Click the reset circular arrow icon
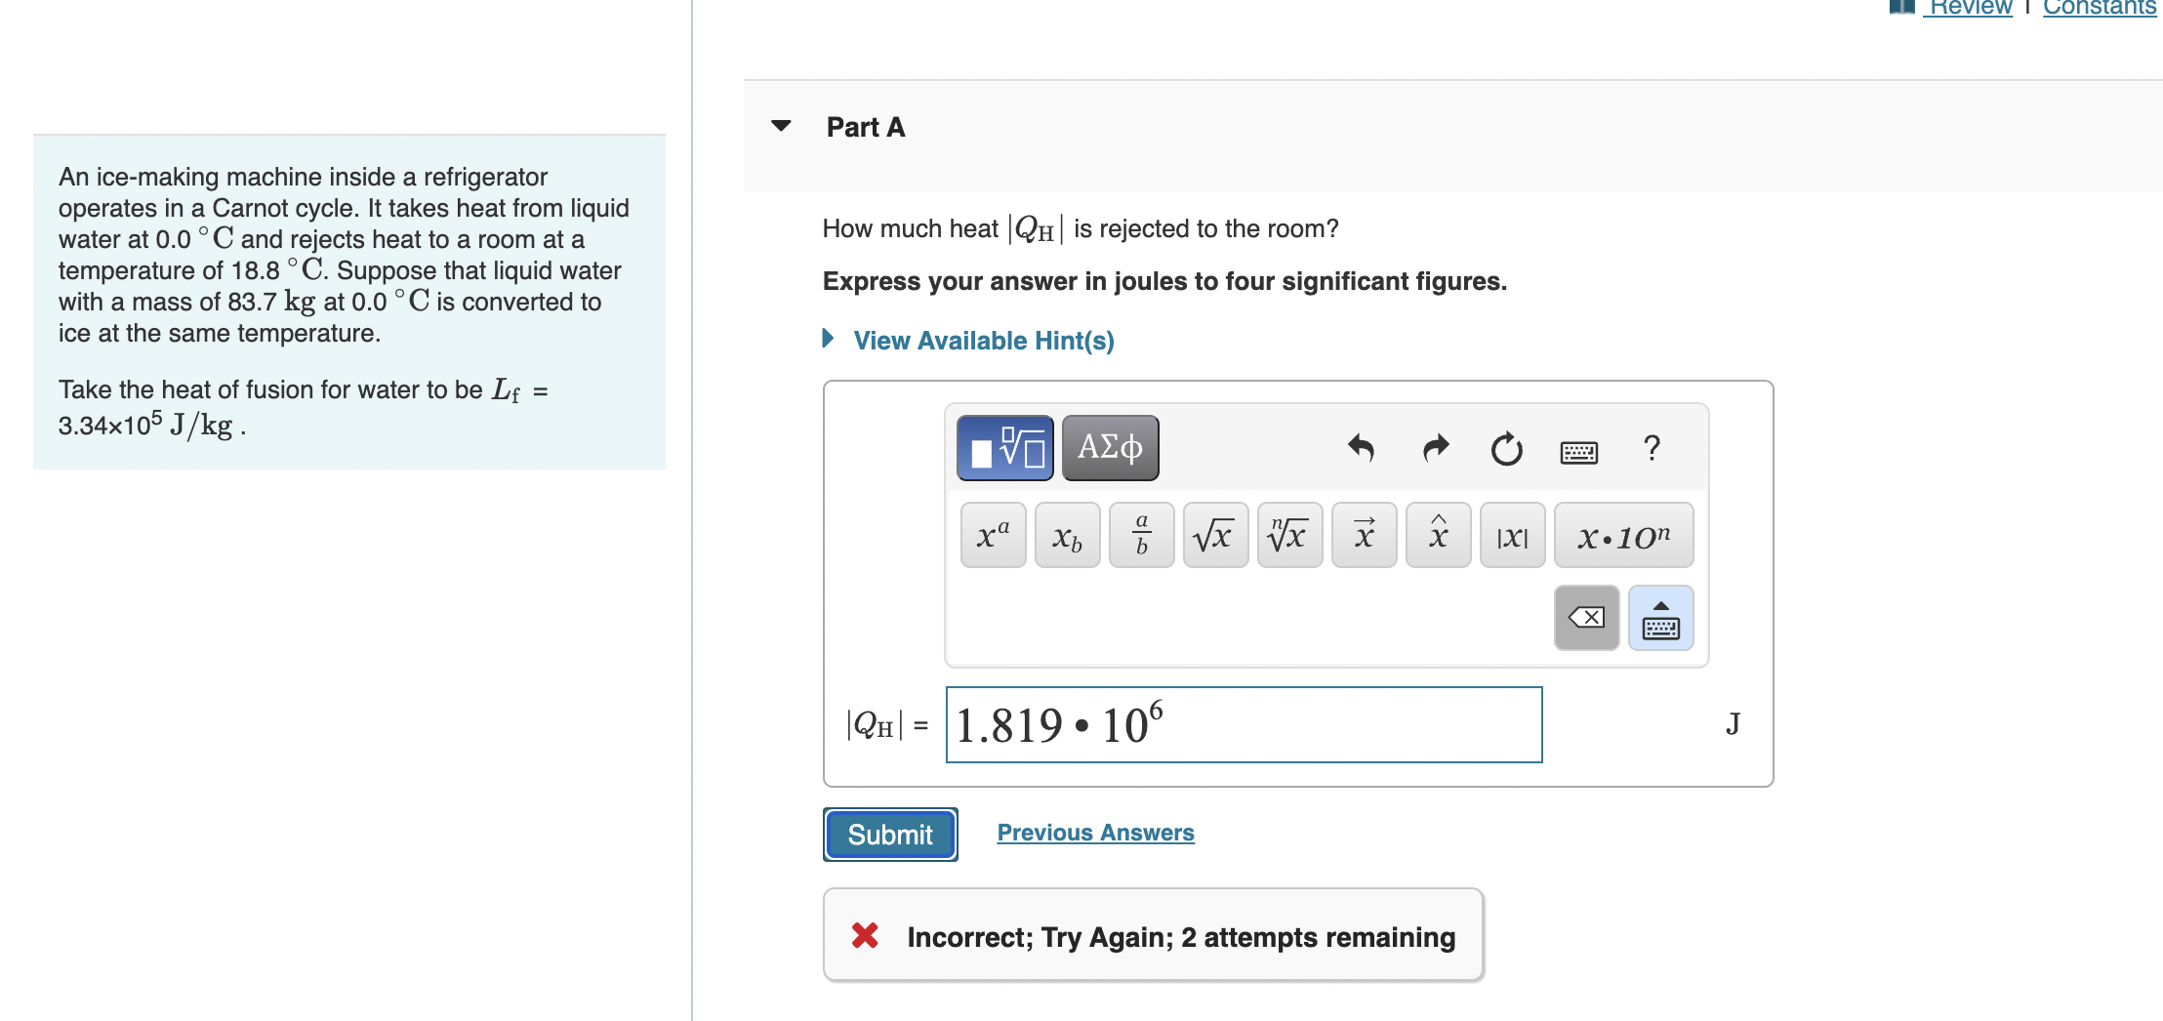The width and height of the screenshot is (2163, 1021). [x=1506, y=449]
